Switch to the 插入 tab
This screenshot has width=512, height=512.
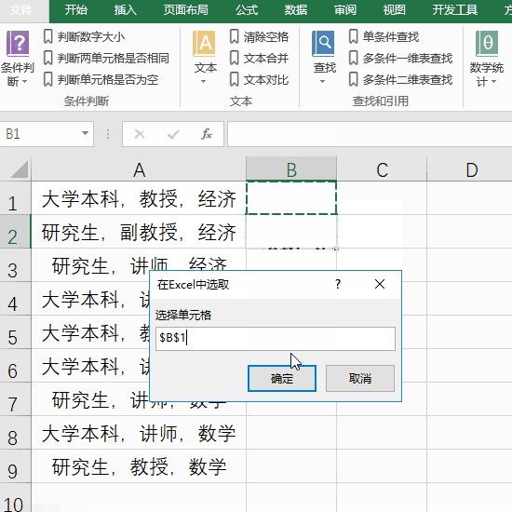(x=126, y=10)
